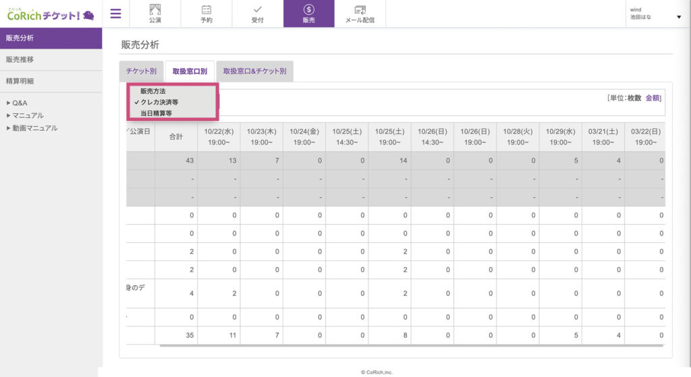Open 精算明細 in sidebar

[x=20, y=81]
